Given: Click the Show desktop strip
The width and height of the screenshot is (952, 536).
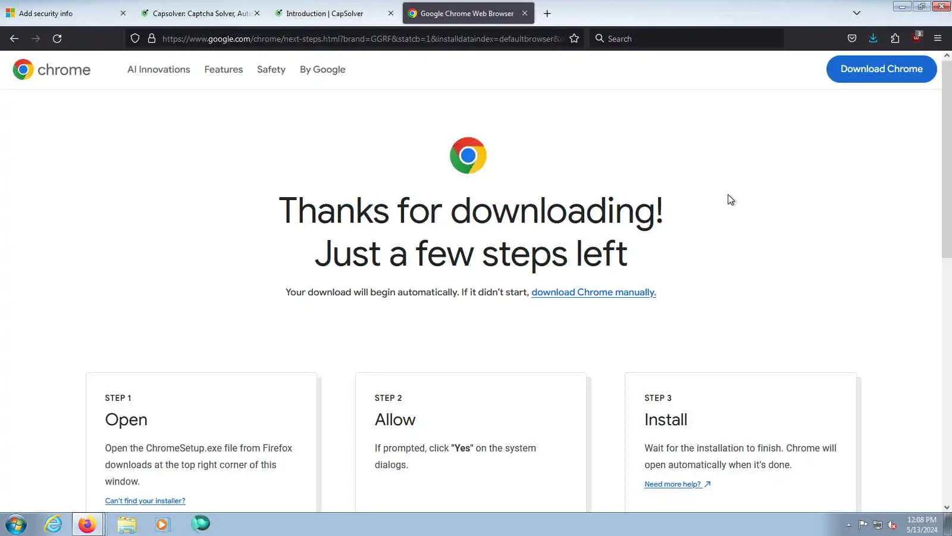Looking at the screenshot, I should point(948,525).
